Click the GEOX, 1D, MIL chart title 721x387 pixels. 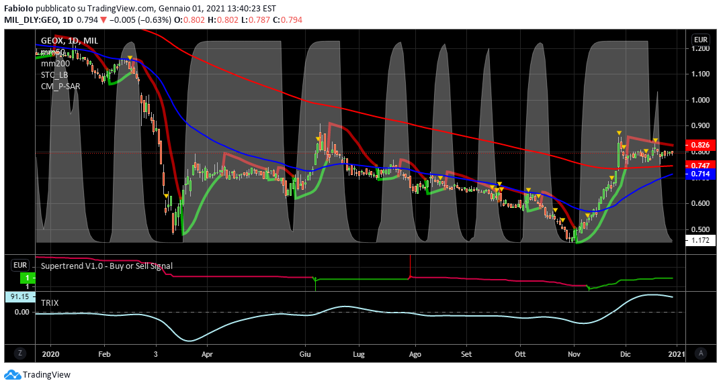(x=69, y=41)
